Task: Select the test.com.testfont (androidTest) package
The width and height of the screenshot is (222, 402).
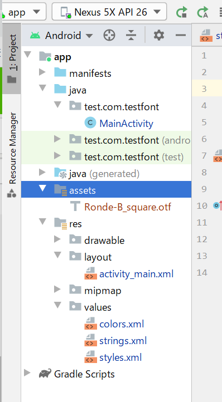Action: (137, 140)
